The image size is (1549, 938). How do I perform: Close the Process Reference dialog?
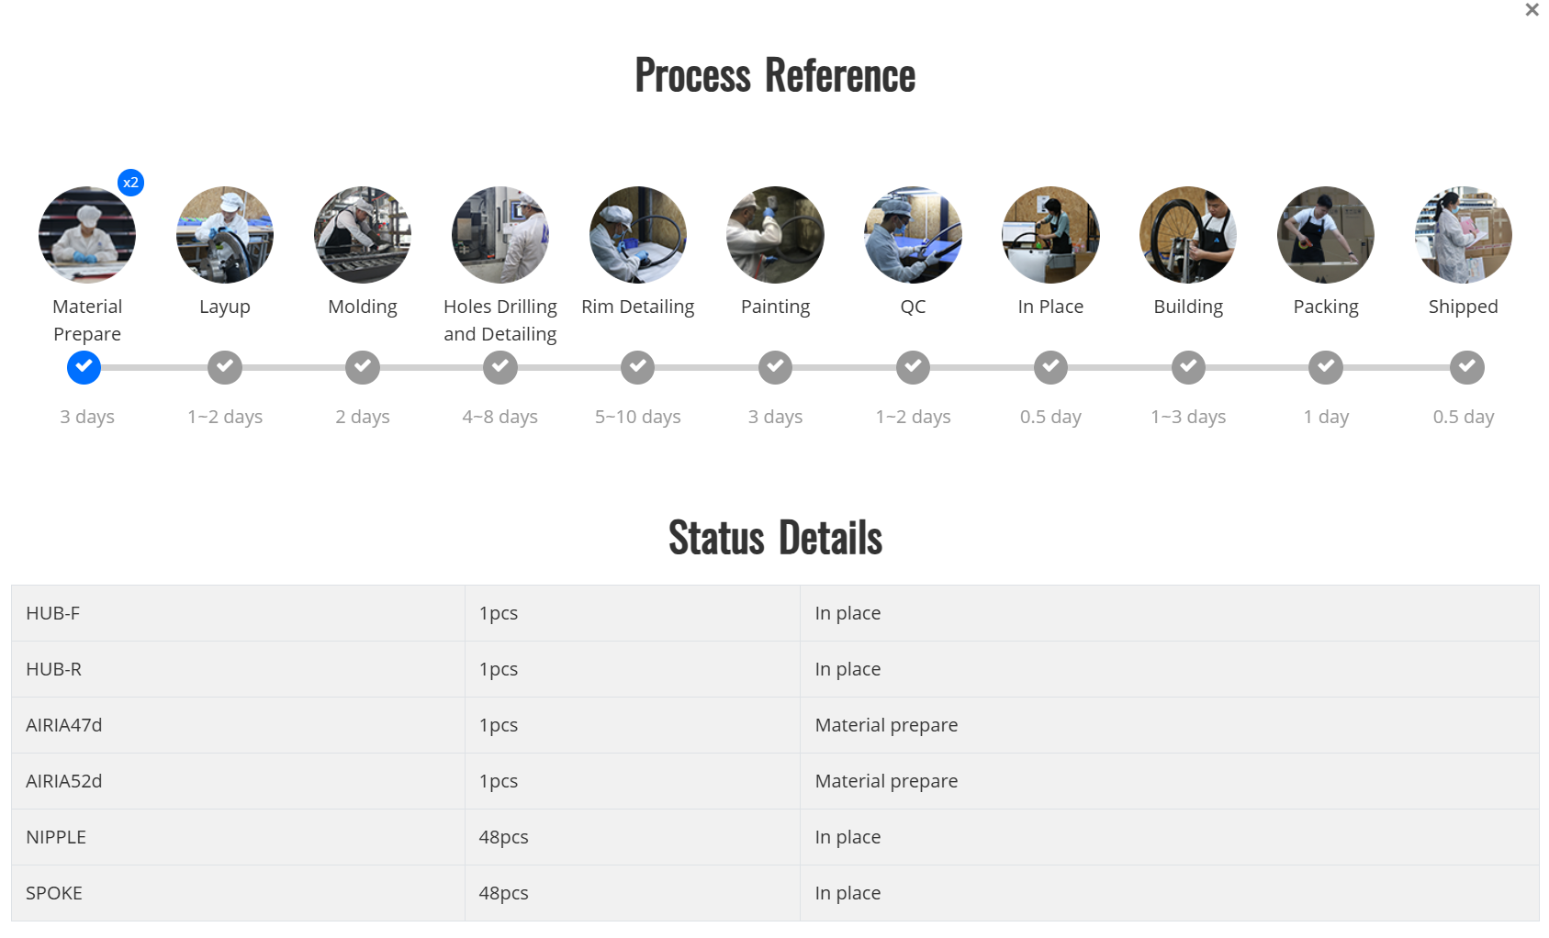(1532, 10)
